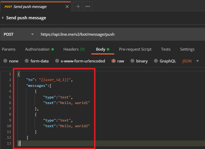Expand the Send push message title arrow
The height and width of the screenshot is (149, 205).
tap(3, 18)
